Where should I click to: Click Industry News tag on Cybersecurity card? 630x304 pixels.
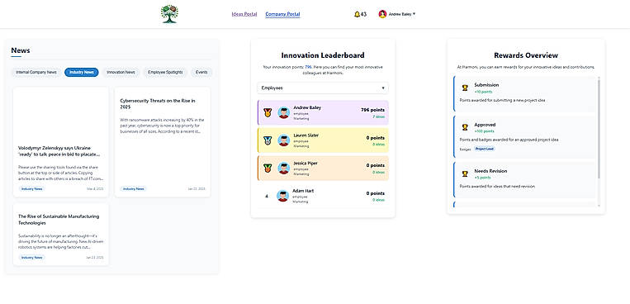point(134,188)
